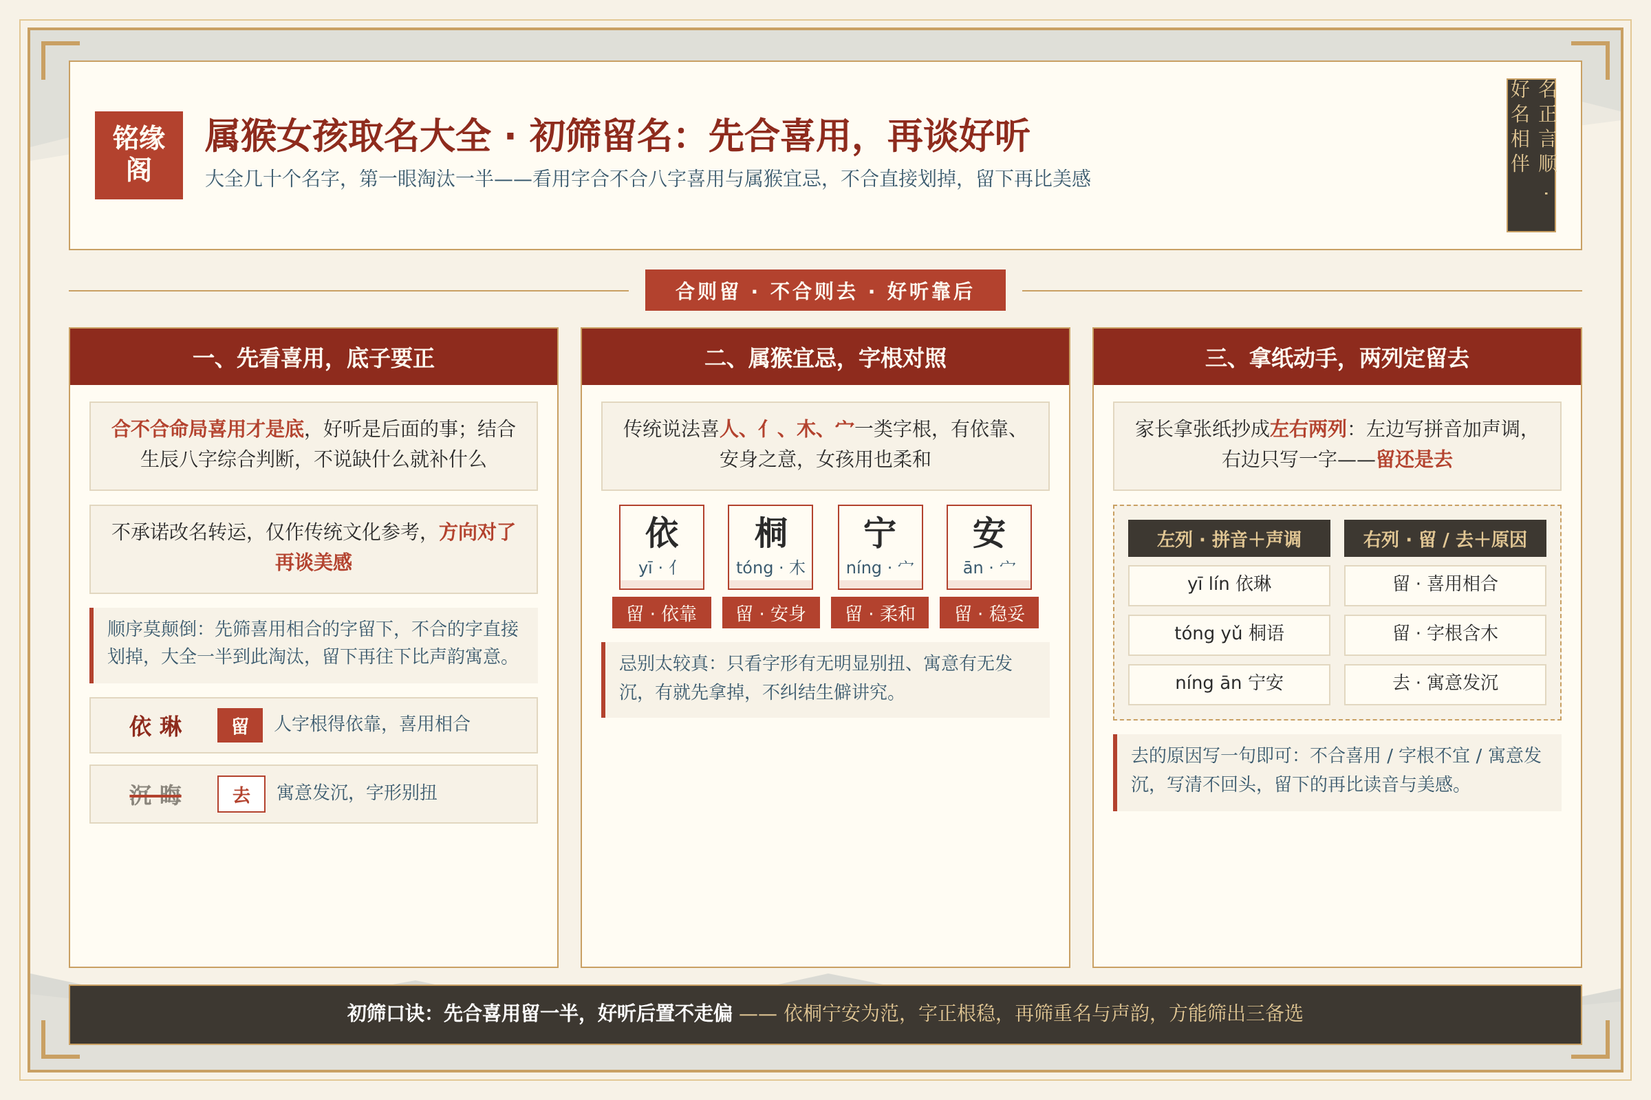Viewport: 1651px width, 1100px height.
Task: Click the cell 留 · 喜用相合
Action: (x=1445, y=584)
